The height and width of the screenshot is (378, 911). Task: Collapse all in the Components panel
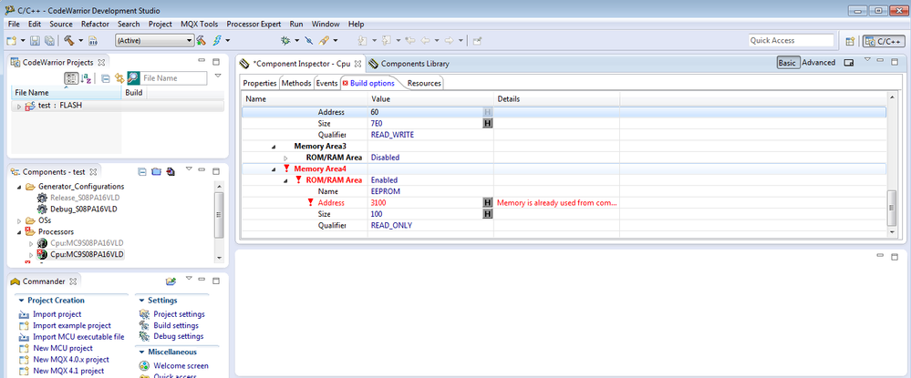tap(142, 172)
